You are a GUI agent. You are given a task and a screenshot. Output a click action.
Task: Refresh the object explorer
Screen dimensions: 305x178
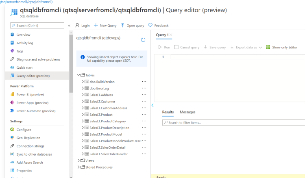click(x=143, y=40)
